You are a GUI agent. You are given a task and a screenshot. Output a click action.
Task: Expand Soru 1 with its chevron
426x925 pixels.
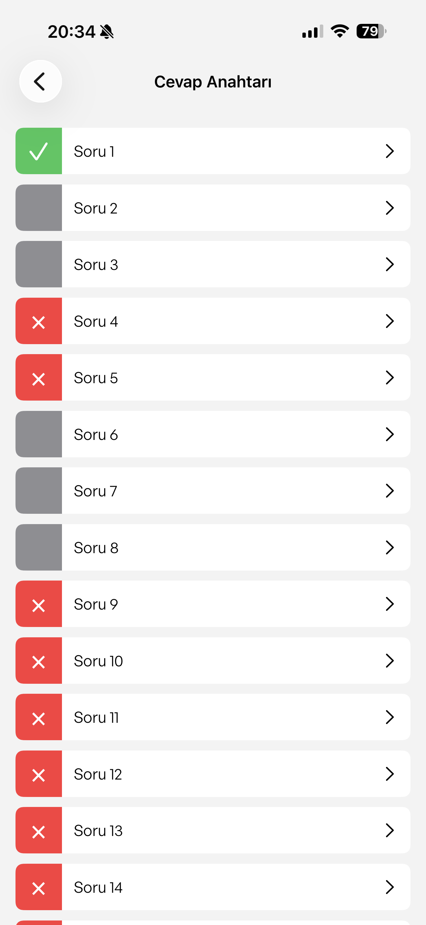point(390,151)
